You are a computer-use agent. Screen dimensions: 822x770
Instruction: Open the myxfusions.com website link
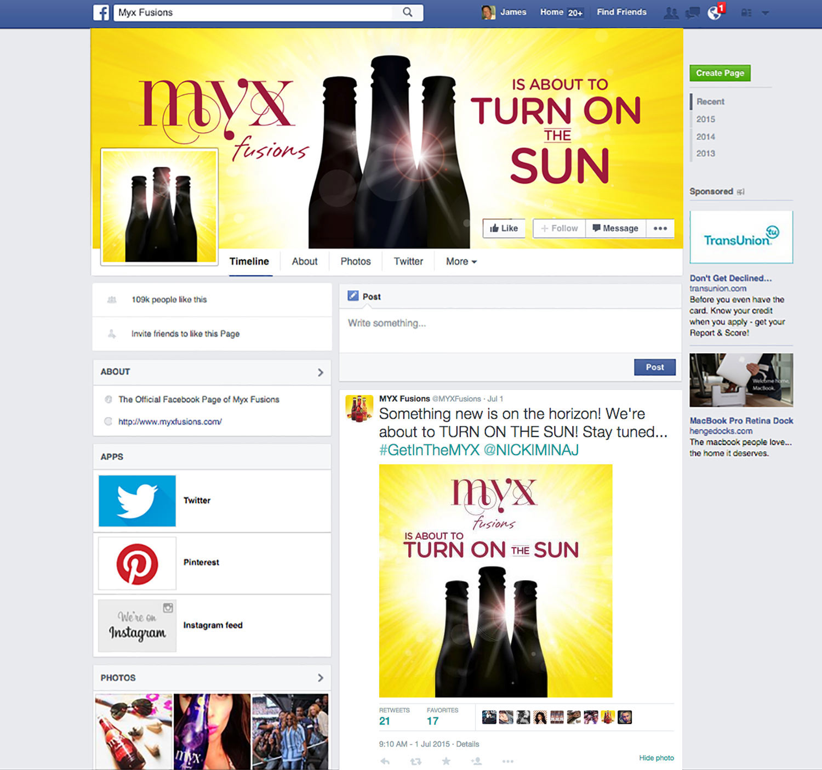tap(170, 422)
